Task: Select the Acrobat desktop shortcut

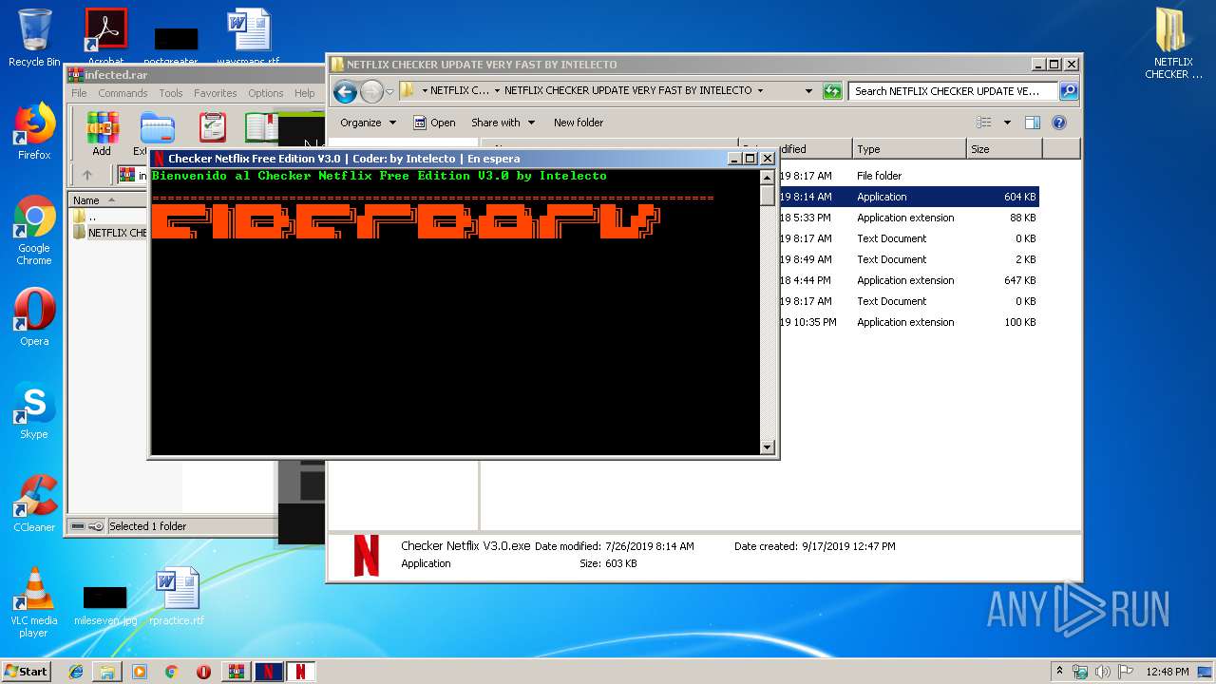Action: 105,36
